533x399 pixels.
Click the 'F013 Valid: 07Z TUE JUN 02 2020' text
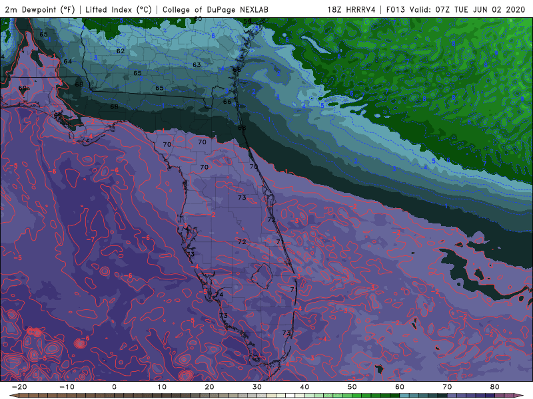coord(456,9)
